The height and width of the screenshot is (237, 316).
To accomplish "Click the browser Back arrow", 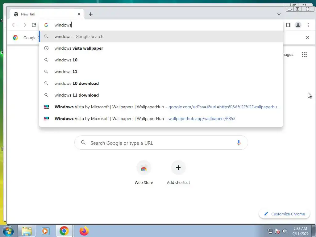I will pos(14,25).
